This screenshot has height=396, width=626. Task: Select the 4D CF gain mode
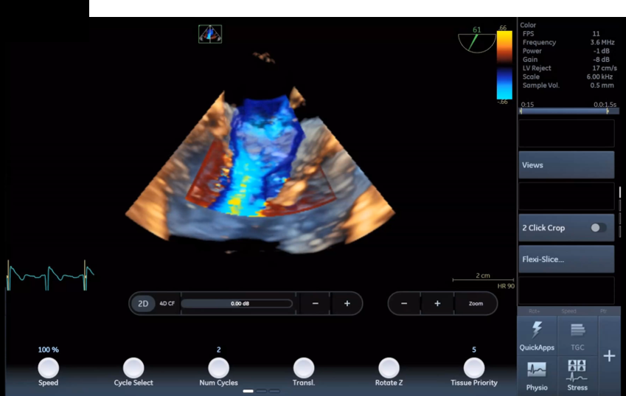point(167,304)
